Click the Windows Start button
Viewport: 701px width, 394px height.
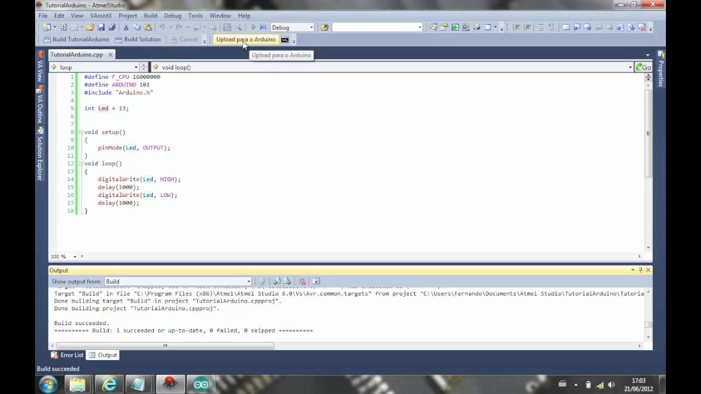click(48, 384)
